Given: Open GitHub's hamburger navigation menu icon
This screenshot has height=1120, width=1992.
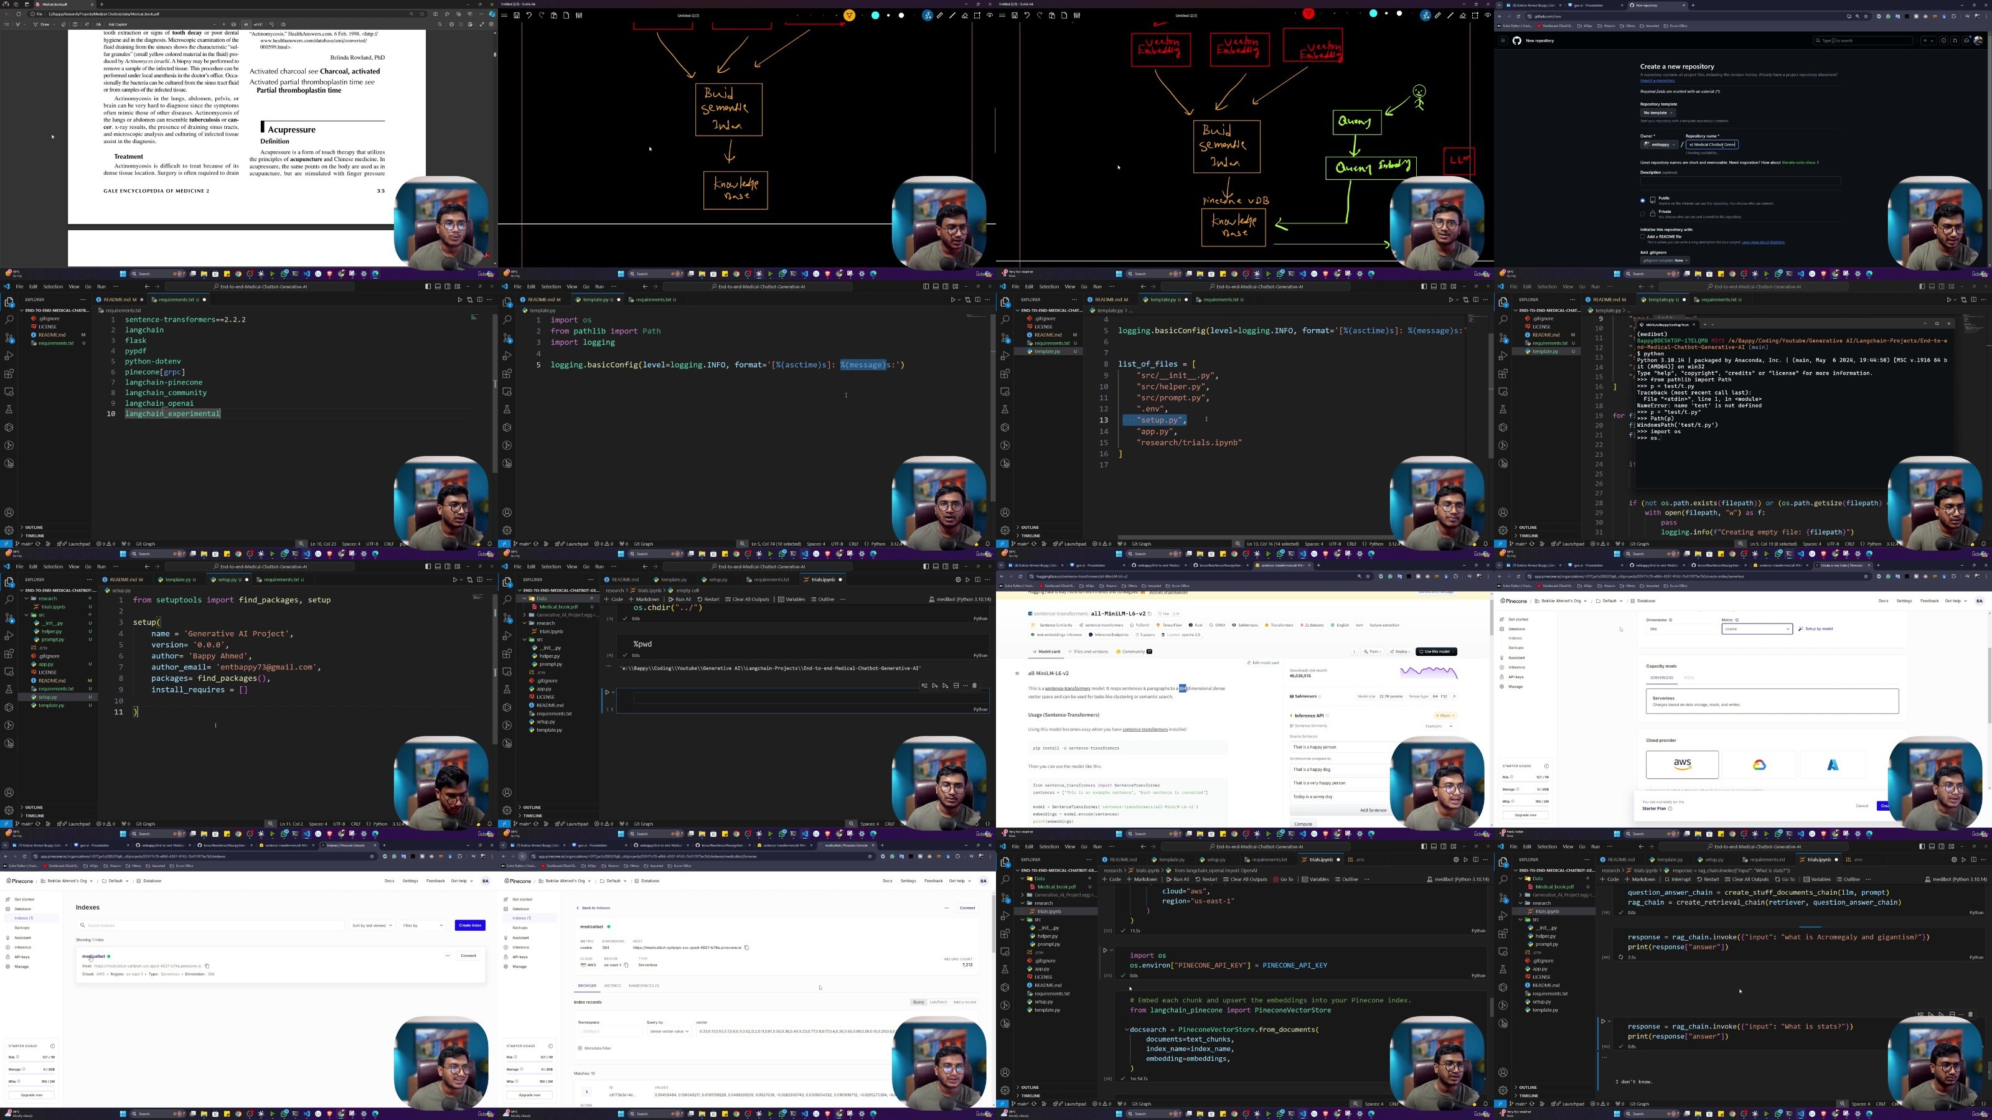Looking at the screenshot, I should coord(1503,40).
